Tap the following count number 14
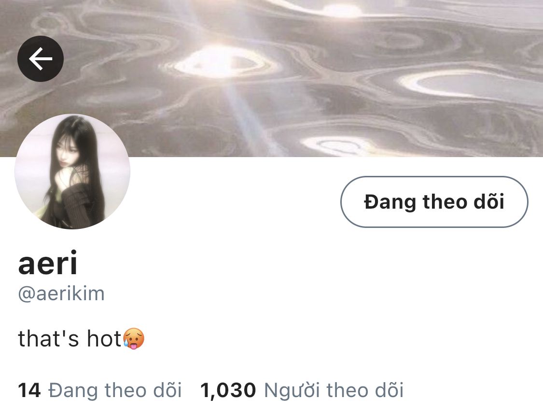The height and width of the screenshot is (412, 543). pos(29,390)
